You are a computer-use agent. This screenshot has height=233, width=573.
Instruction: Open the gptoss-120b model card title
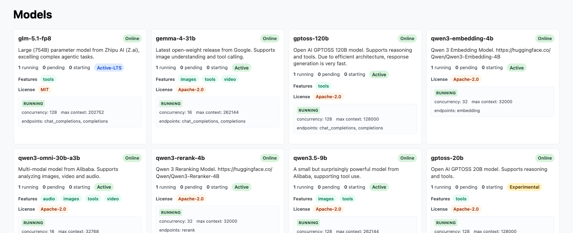311,38
